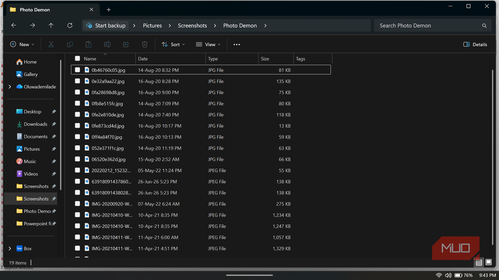
Task: Open Home in navigation pane
Action: pos(27,62)
